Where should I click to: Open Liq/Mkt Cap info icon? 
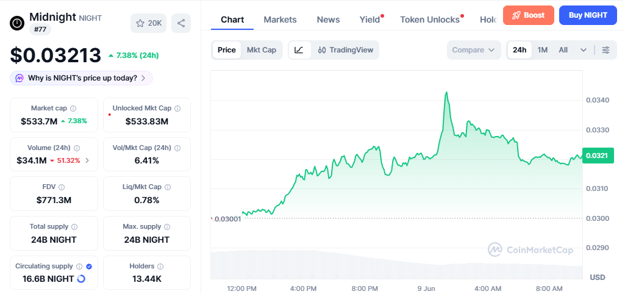168,187
